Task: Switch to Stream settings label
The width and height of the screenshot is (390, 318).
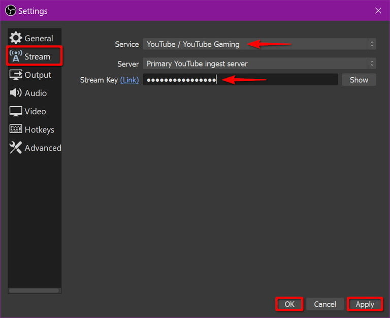Action: click(37, 57)
